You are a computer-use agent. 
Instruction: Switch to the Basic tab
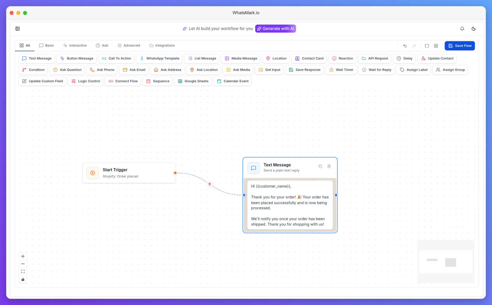click(47, 46)
